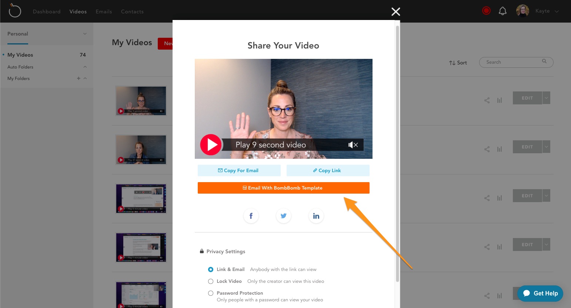Viewport: 571px width, 308px height.
Task: Click share icon for the 47 second video row
Action: [487, 149]
